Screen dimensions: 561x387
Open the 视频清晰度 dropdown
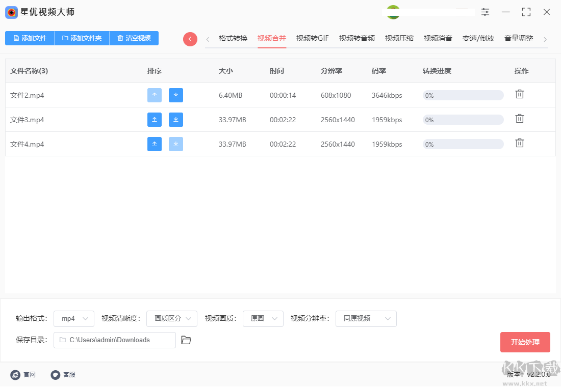(x=172, y=319)
